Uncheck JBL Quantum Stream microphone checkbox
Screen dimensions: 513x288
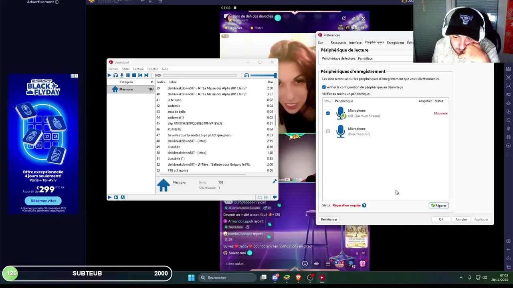point(328,113)
